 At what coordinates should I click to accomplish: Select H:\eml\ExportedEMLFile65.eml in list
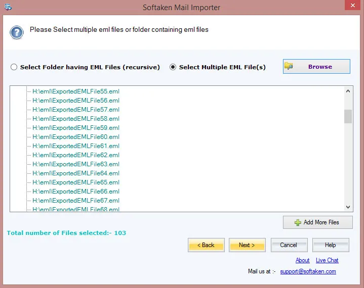(76, 182)
